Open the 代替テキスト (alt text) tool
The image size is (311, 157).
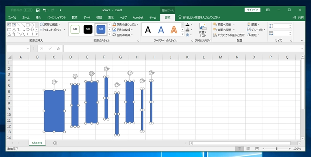[203, 29]
